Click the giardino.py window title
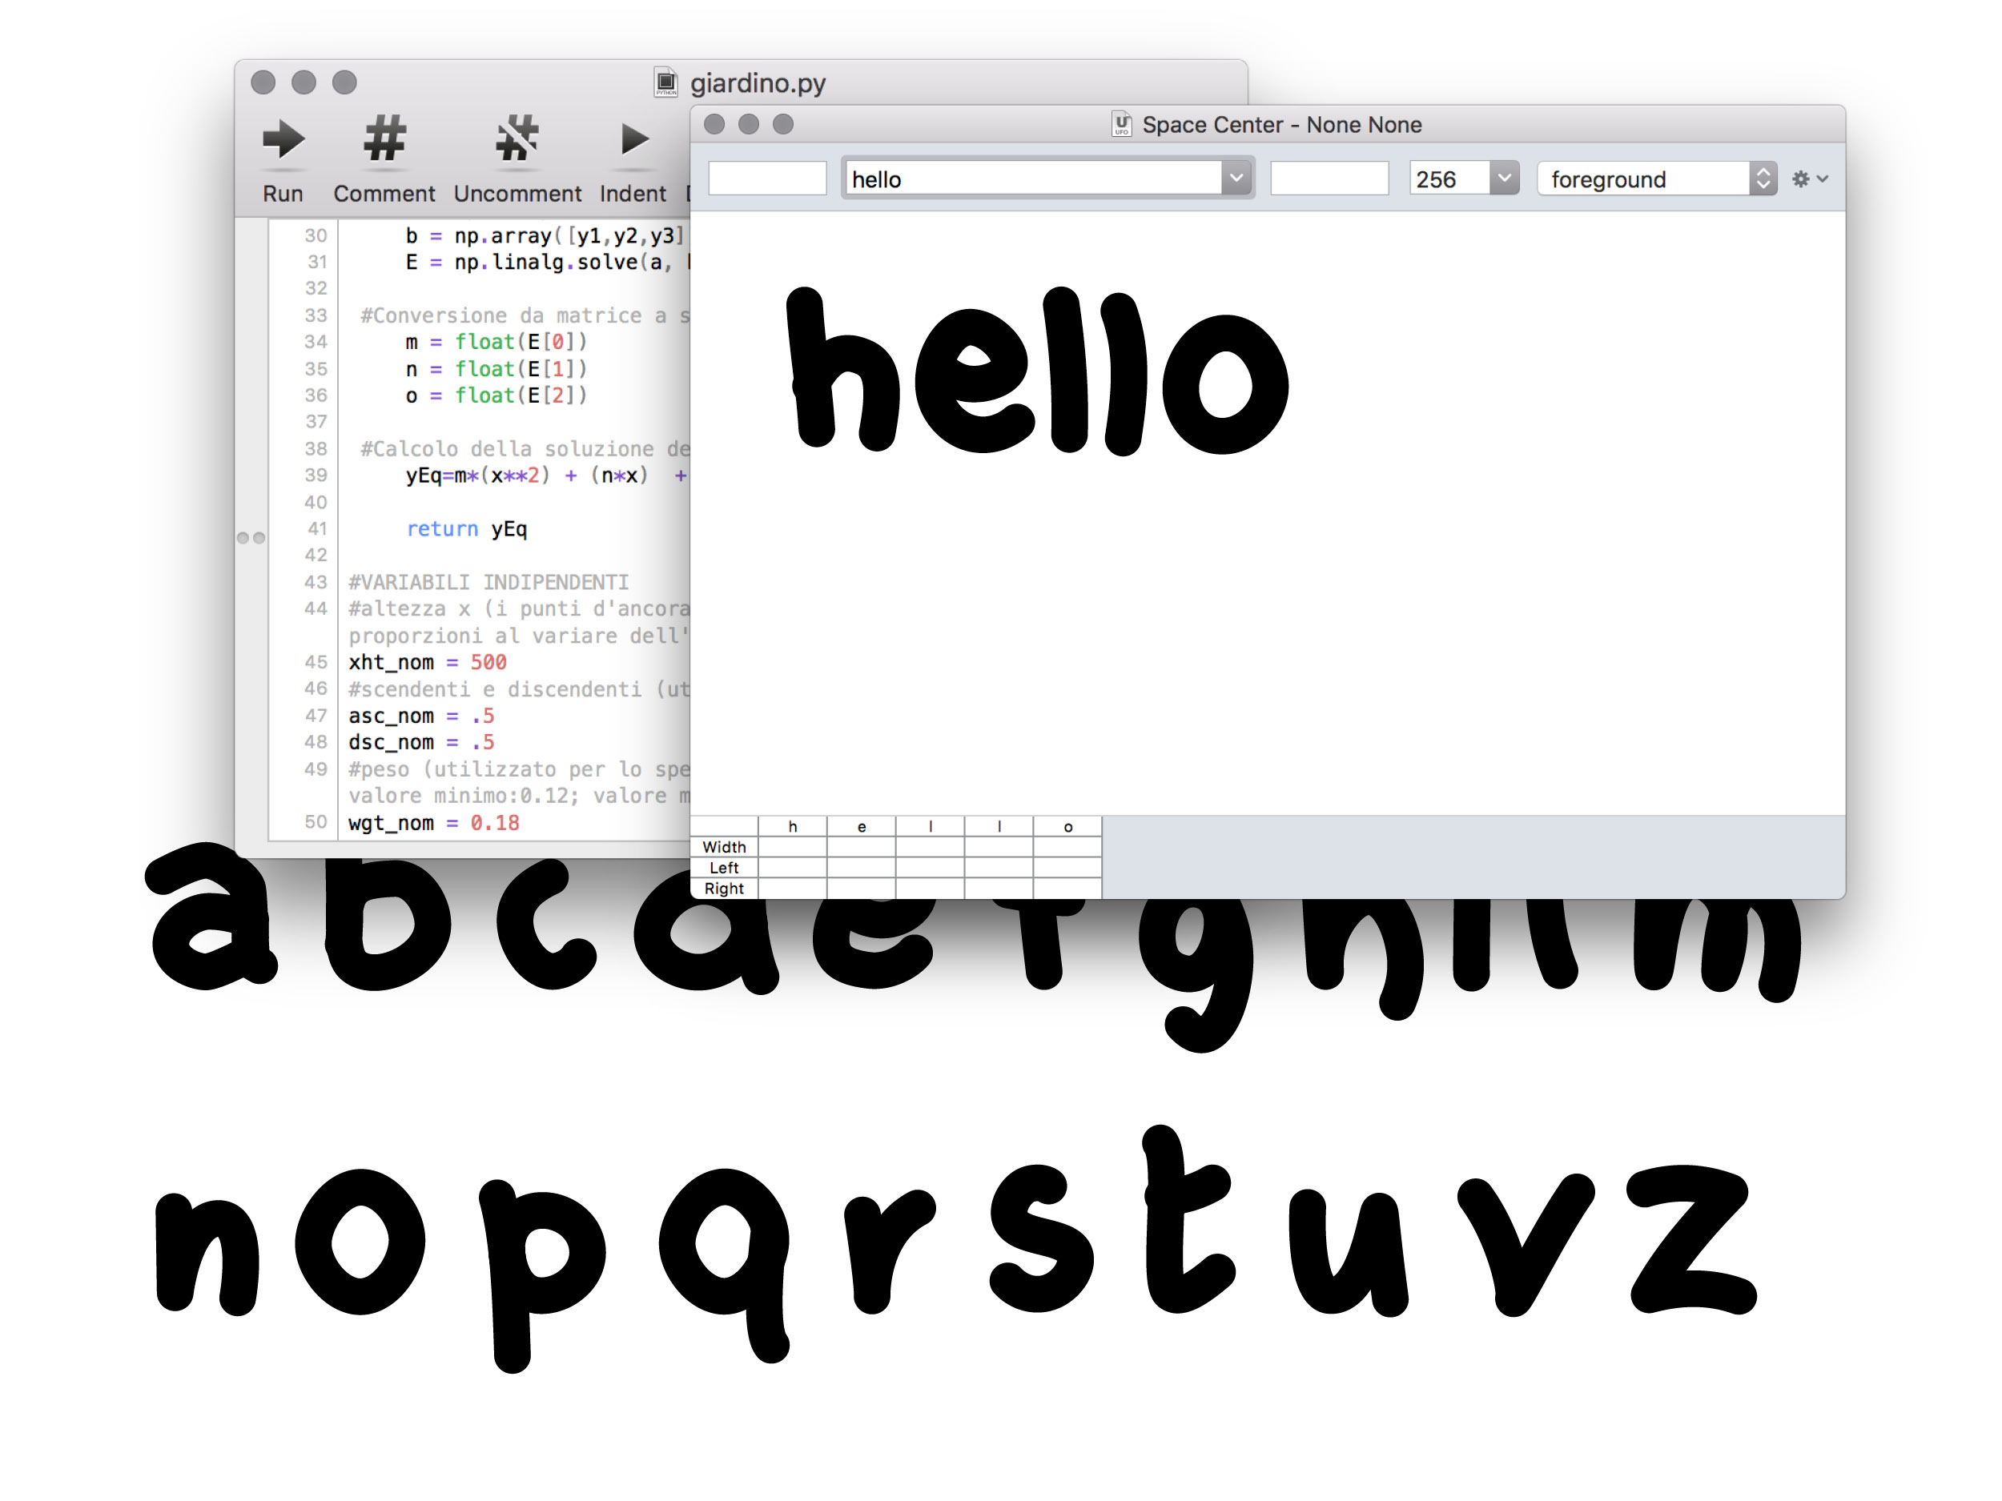 (758, 82)
